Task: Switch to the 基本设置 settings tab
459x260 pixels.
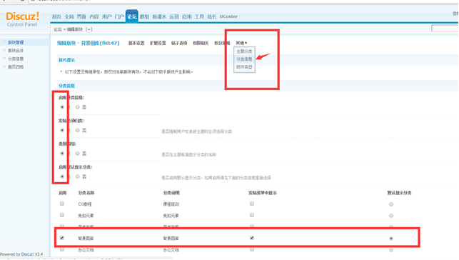Action: [x=136, y=43]
